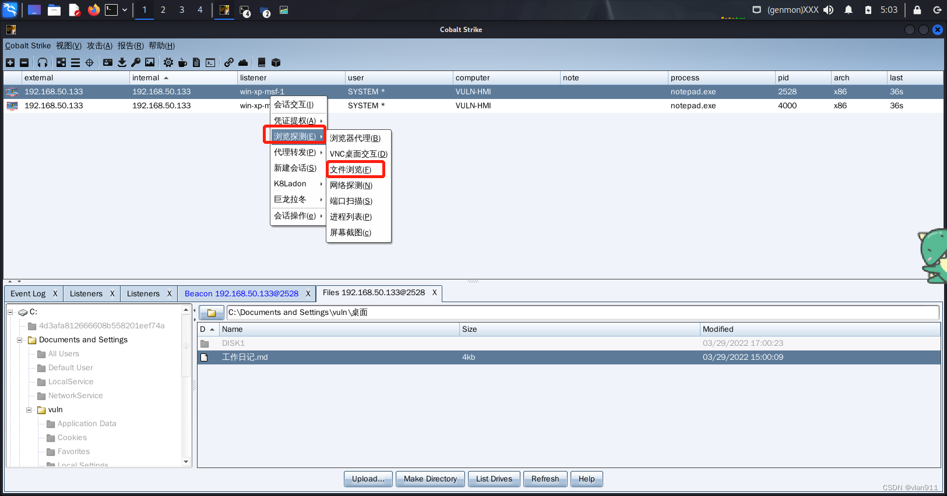The height and width of the screenshot is (496, 947).
Task: Click the connect to team server plus icon
Action: point(10,62)
